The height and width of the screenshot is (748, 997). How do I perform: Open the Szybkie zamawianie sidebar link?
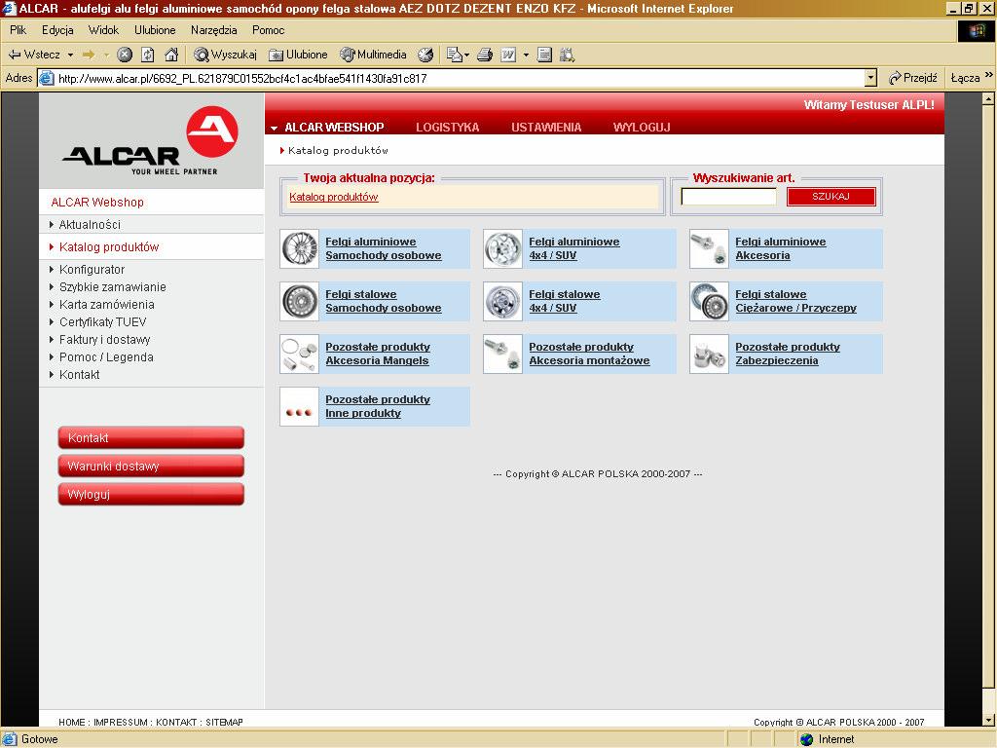pos(113,287)
